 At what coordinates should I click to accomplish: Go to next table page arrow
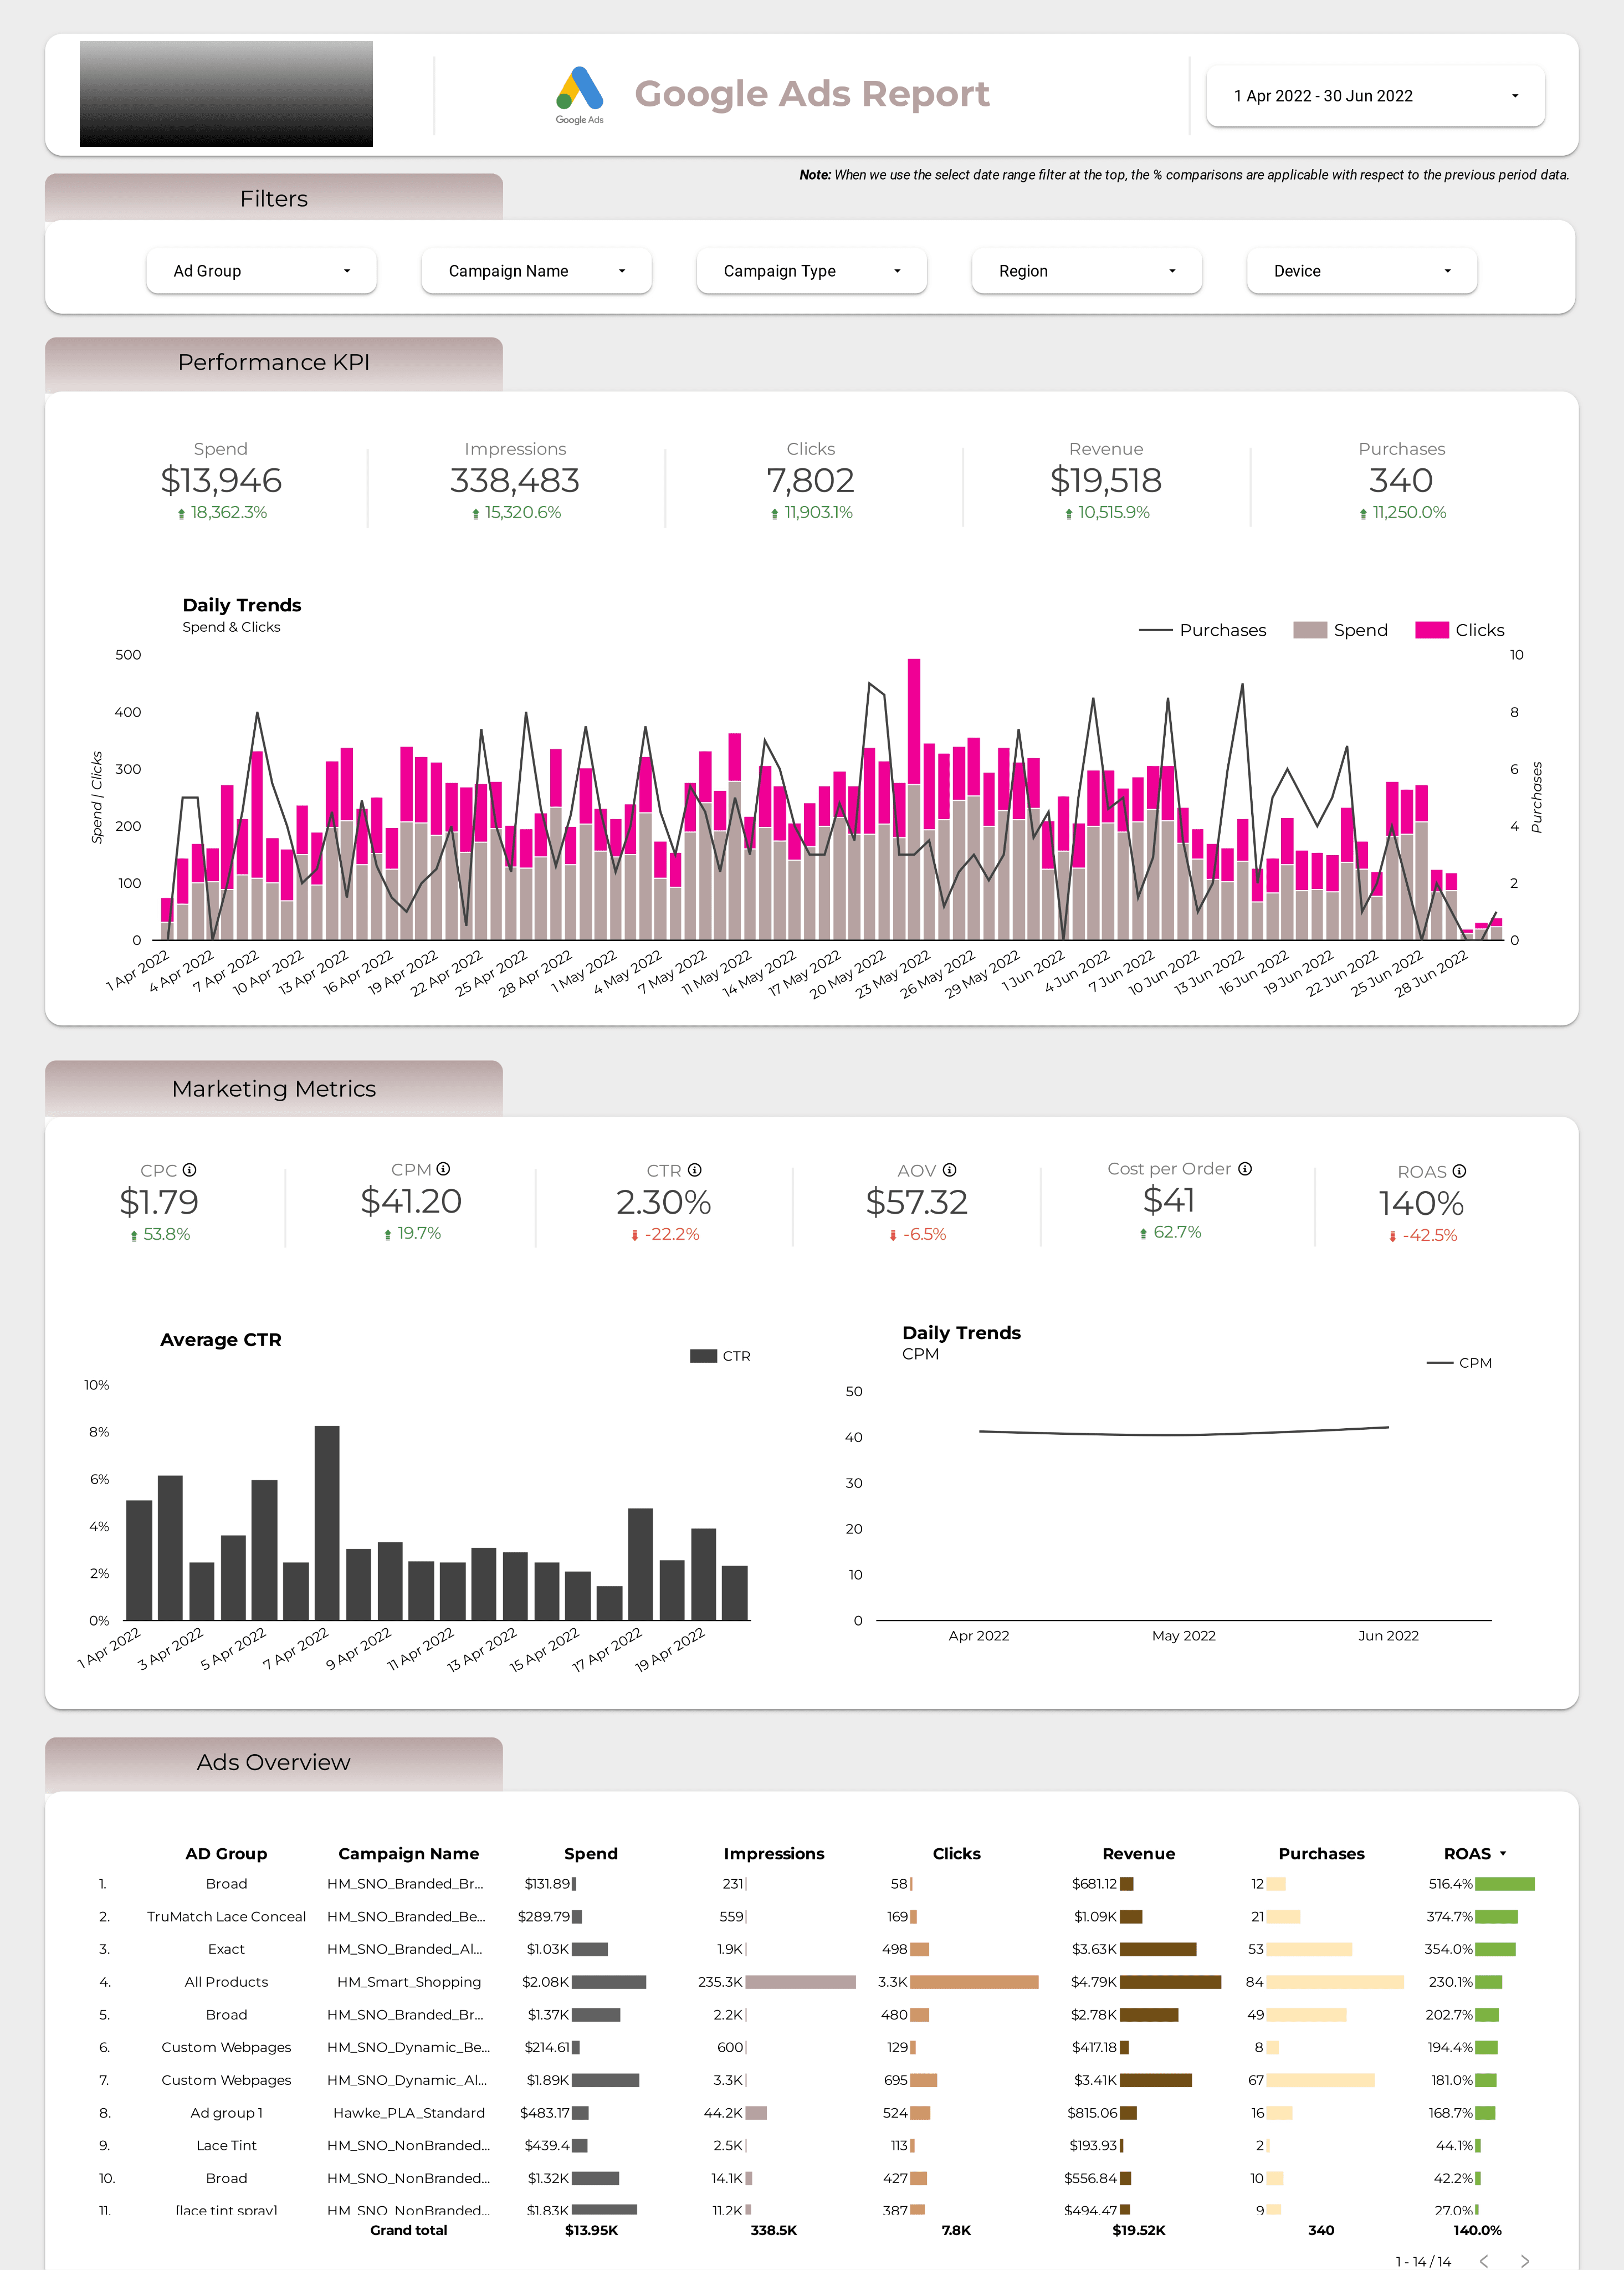pyautogui.click(x=1525, y=2261)
